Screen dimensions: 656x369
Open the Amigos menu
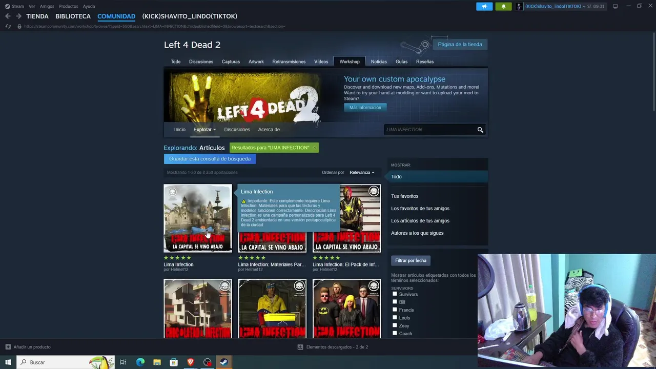47,6
